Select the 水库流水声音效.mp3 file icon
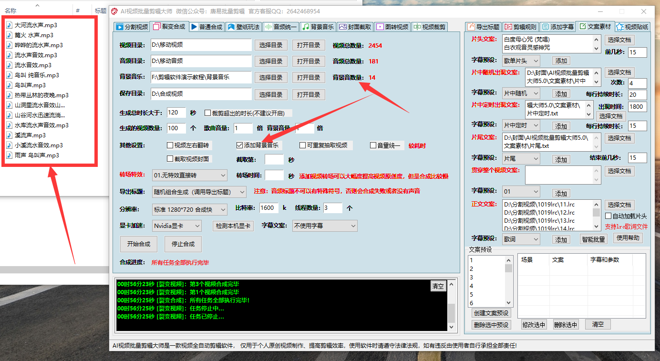The width and height of the screenshot is (660, 361). pyautogui.click(x=9, y=125)
